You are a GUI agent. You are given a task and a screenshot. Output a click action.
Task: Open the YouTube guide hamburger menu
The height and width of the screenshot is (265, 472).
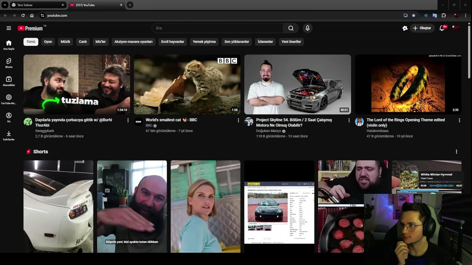point(9,28)
